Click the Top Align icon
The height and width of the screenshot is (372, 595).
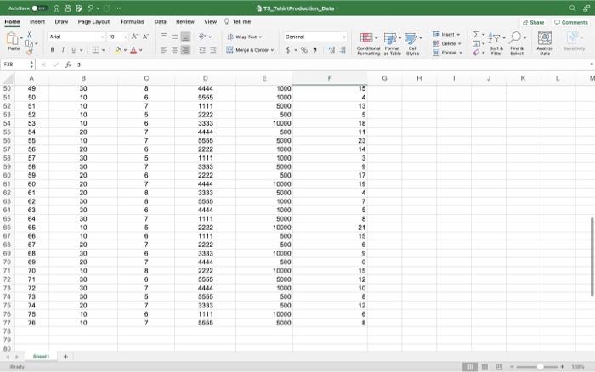point(163,36)
